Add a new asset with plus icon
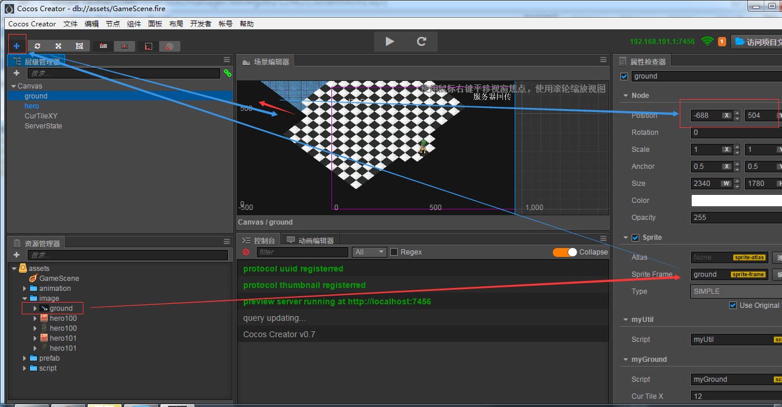 [16, 255]
